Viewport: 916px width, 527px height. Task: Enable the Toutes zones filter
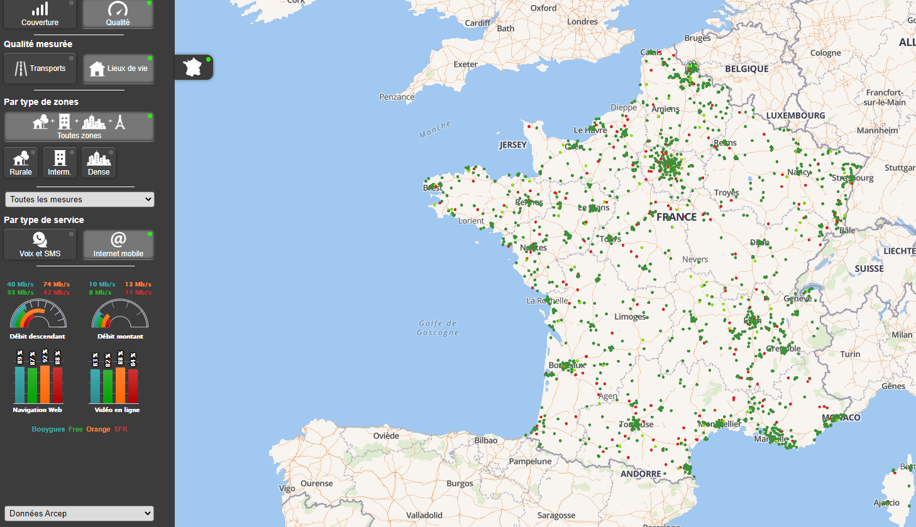(79, 126)
